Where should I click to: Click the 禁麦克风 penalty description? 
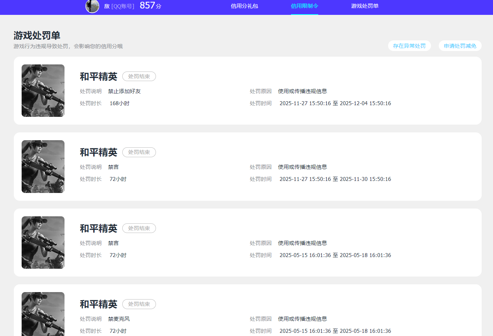click(119, 319)
